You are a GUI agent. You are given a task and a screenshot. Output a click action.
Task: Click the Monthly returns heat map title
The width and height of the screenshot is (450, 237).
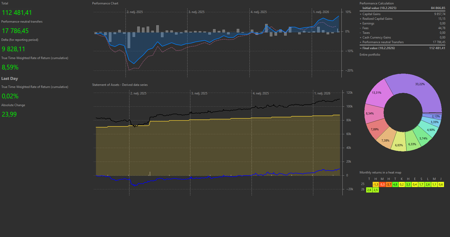click(x=380, y=172)
